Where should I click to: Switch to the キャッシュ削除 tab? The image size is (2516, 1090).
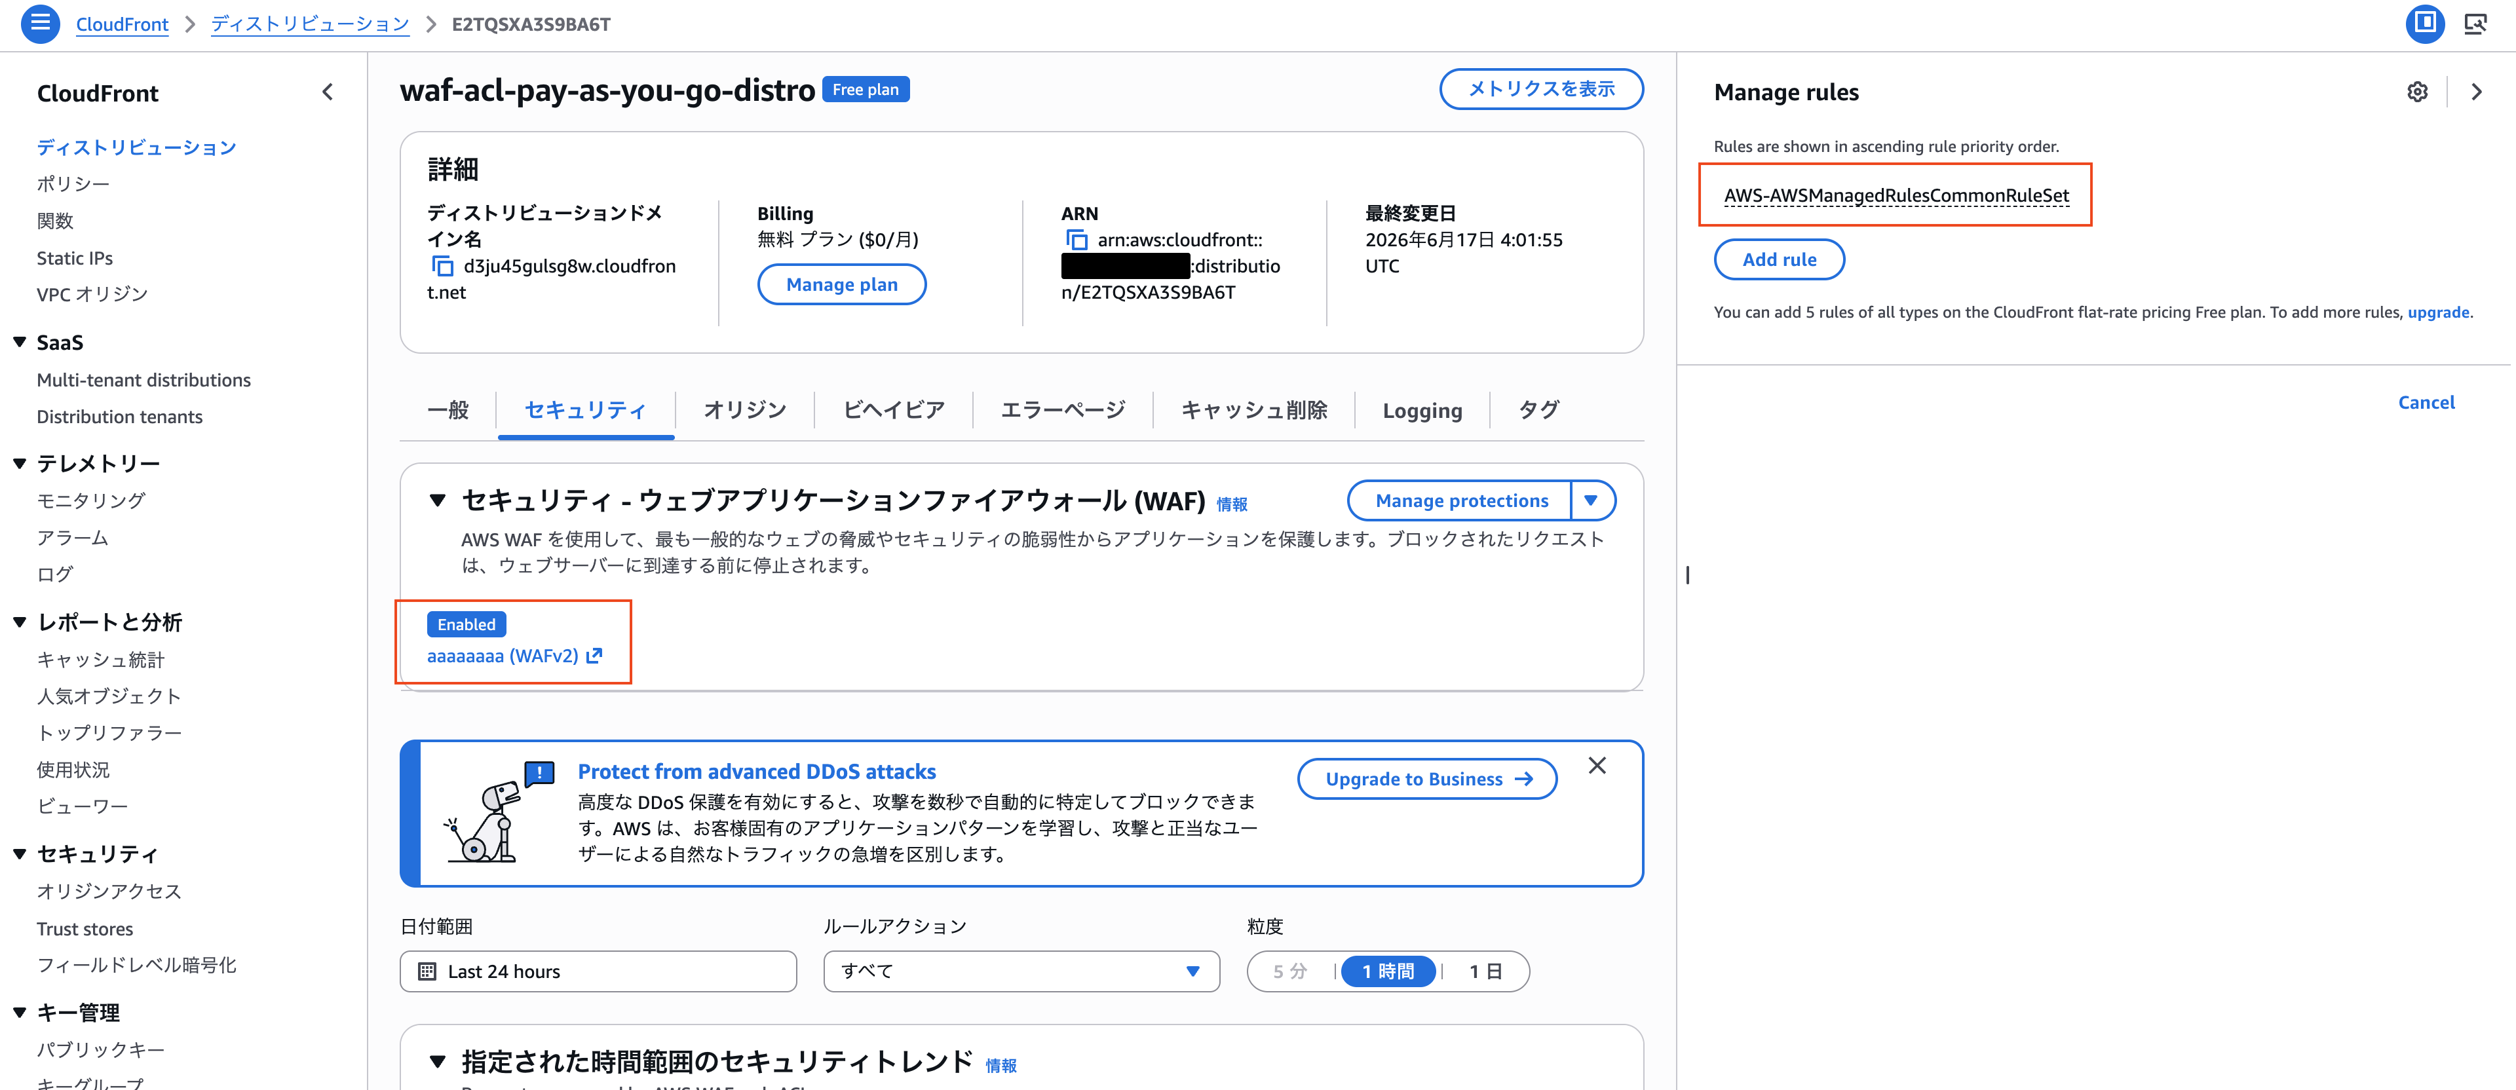pos(1254,410)
